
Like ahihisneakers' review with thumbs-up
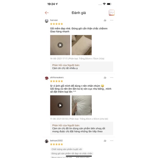[x=105, y=78]
